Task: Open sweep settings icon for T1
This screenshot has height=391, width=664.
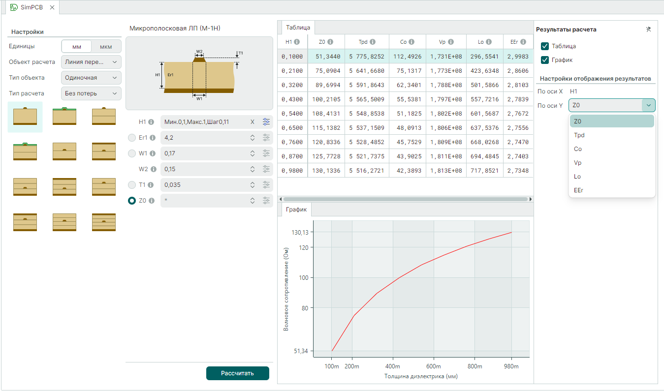Action: 266,185
